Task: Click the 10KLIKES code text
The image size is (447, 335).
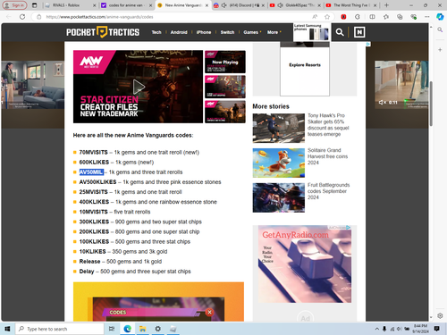Action: (92, 252)
